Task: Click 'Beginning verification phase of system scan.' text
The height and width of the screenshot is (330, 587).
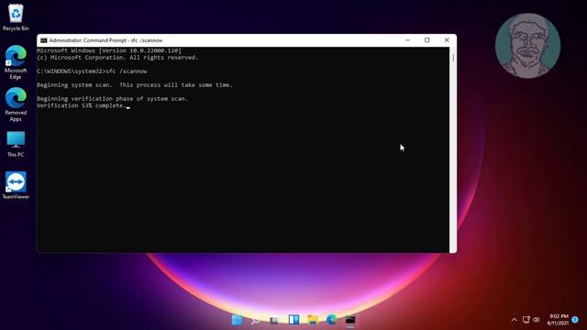Action: 112,99
